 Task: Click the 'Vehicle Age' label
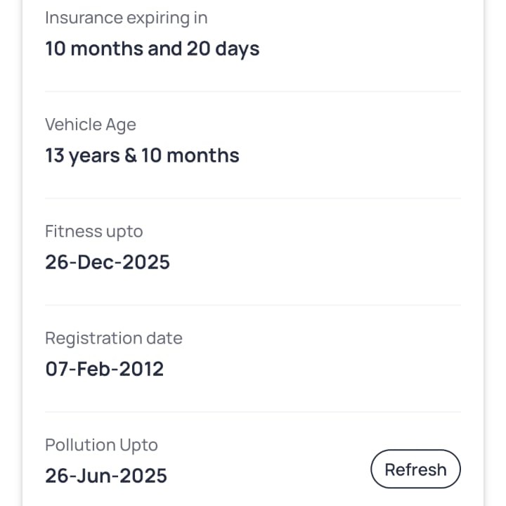90,125
